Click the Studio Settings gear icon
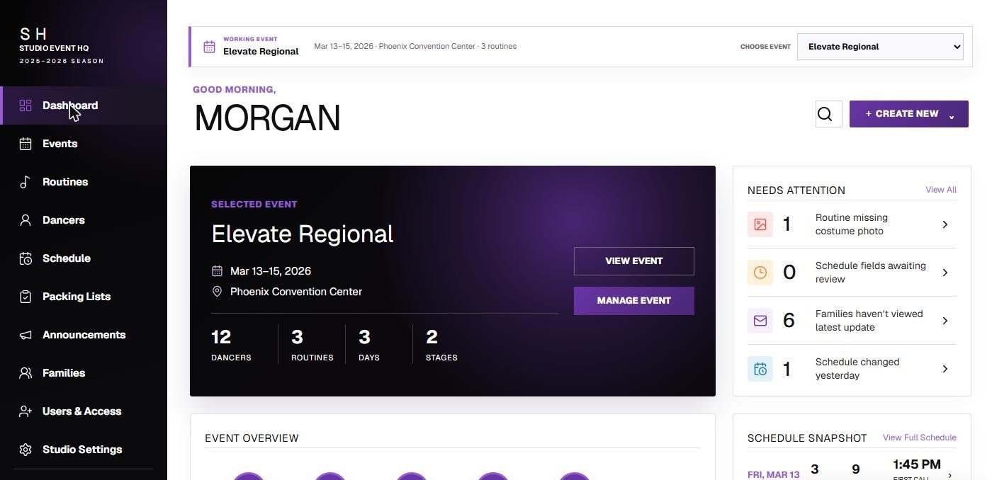 coord(26,450)
